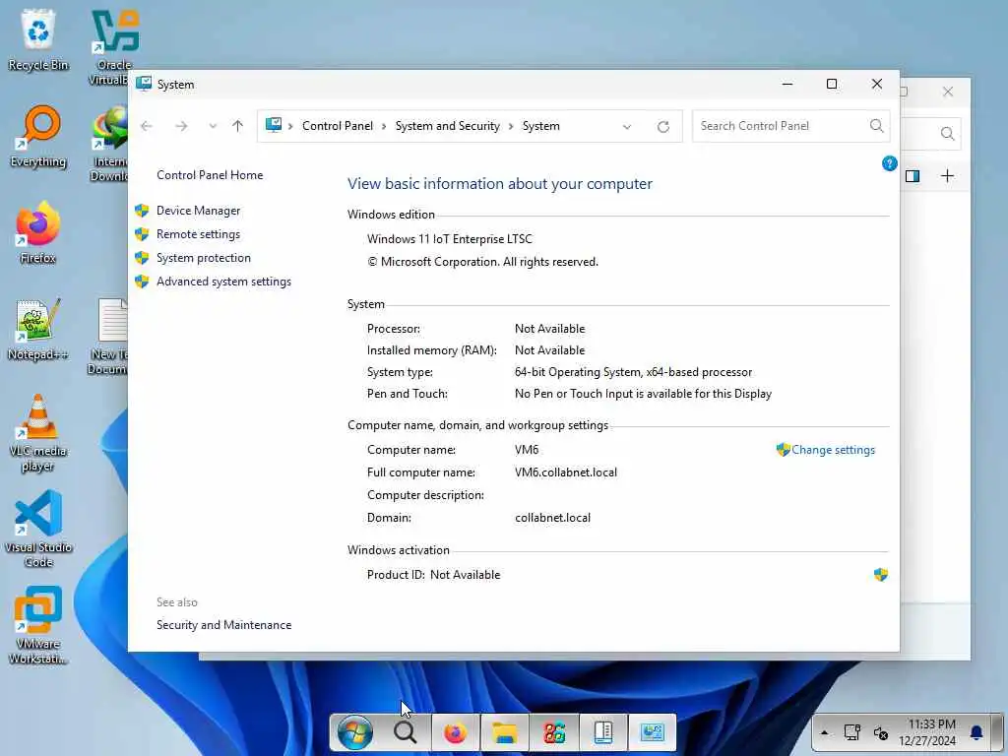Screen dimensions: 1008x756
Task: Click the search magnifier in Control Panel
Action: coord(877,126)
